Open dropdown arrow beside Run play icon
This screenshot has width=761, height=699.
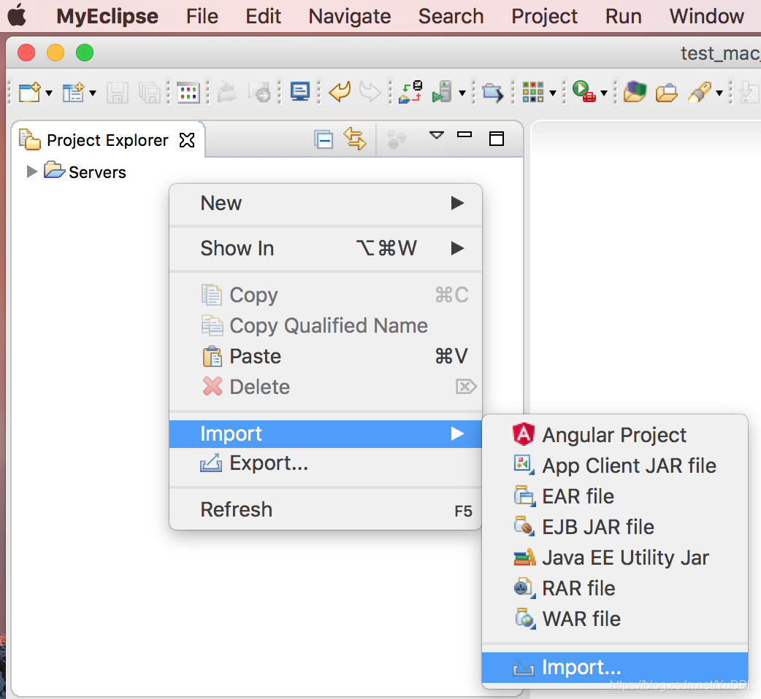coord(604,93)
